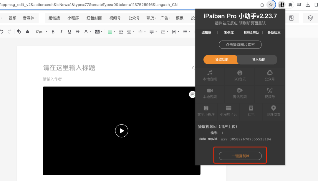318x181 pixels.
Task: Open the browser extensions puzzle icon
Action: pos(290,5)
